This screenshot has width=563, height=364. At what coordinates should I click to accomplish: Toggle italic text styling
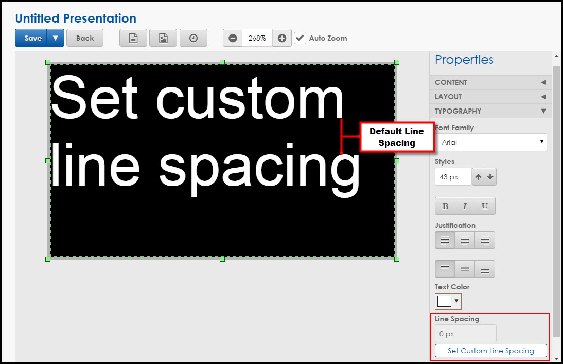464,206
